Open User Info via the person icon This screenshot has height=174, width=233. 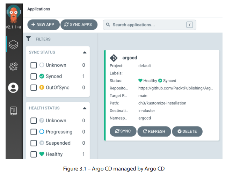pos(13,88)
